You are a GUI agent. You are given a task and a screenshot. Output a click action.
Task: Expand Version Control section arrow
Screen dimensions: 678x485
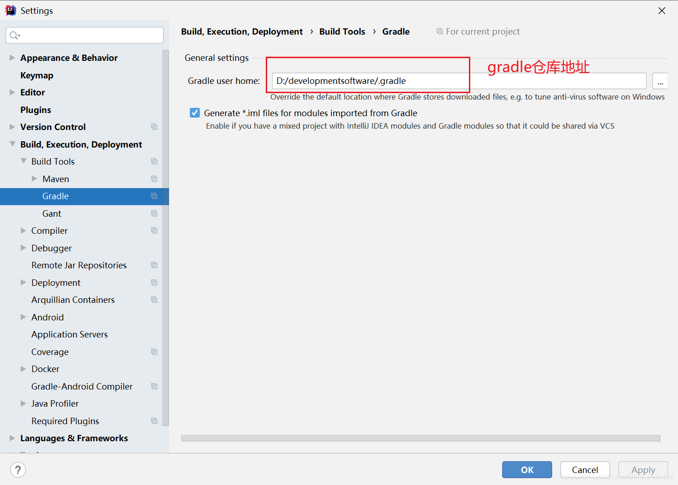[x=12, y=127]
